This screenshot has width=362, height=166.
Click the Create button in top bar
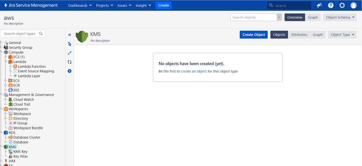[x=164, y=5]
